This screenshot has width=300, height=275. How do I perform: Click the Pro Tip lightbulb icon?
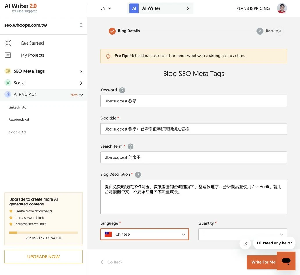(x=108, y=56)
